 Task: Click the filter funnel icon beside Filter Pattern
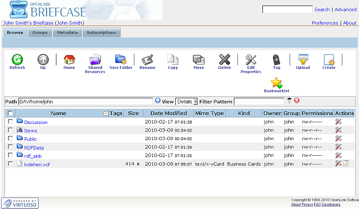[289, 101]
